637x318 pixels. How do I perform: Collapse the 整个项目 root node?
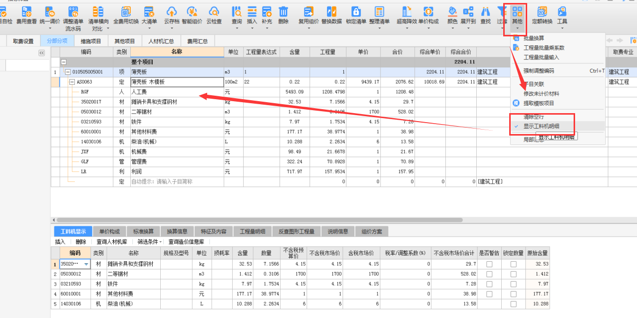63,62
